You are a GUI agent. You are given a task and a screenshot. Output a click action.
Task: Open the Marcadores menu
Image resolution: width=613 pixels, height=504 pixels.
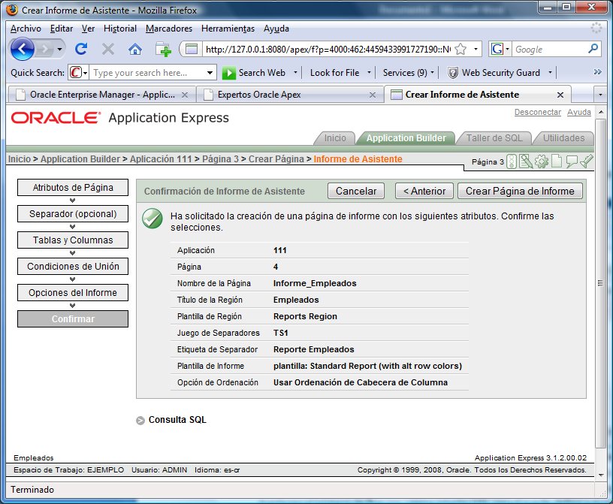169,29
